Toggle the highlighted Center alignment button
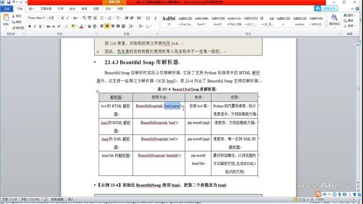This screenshot has width=363, height=204. [107, 26]
